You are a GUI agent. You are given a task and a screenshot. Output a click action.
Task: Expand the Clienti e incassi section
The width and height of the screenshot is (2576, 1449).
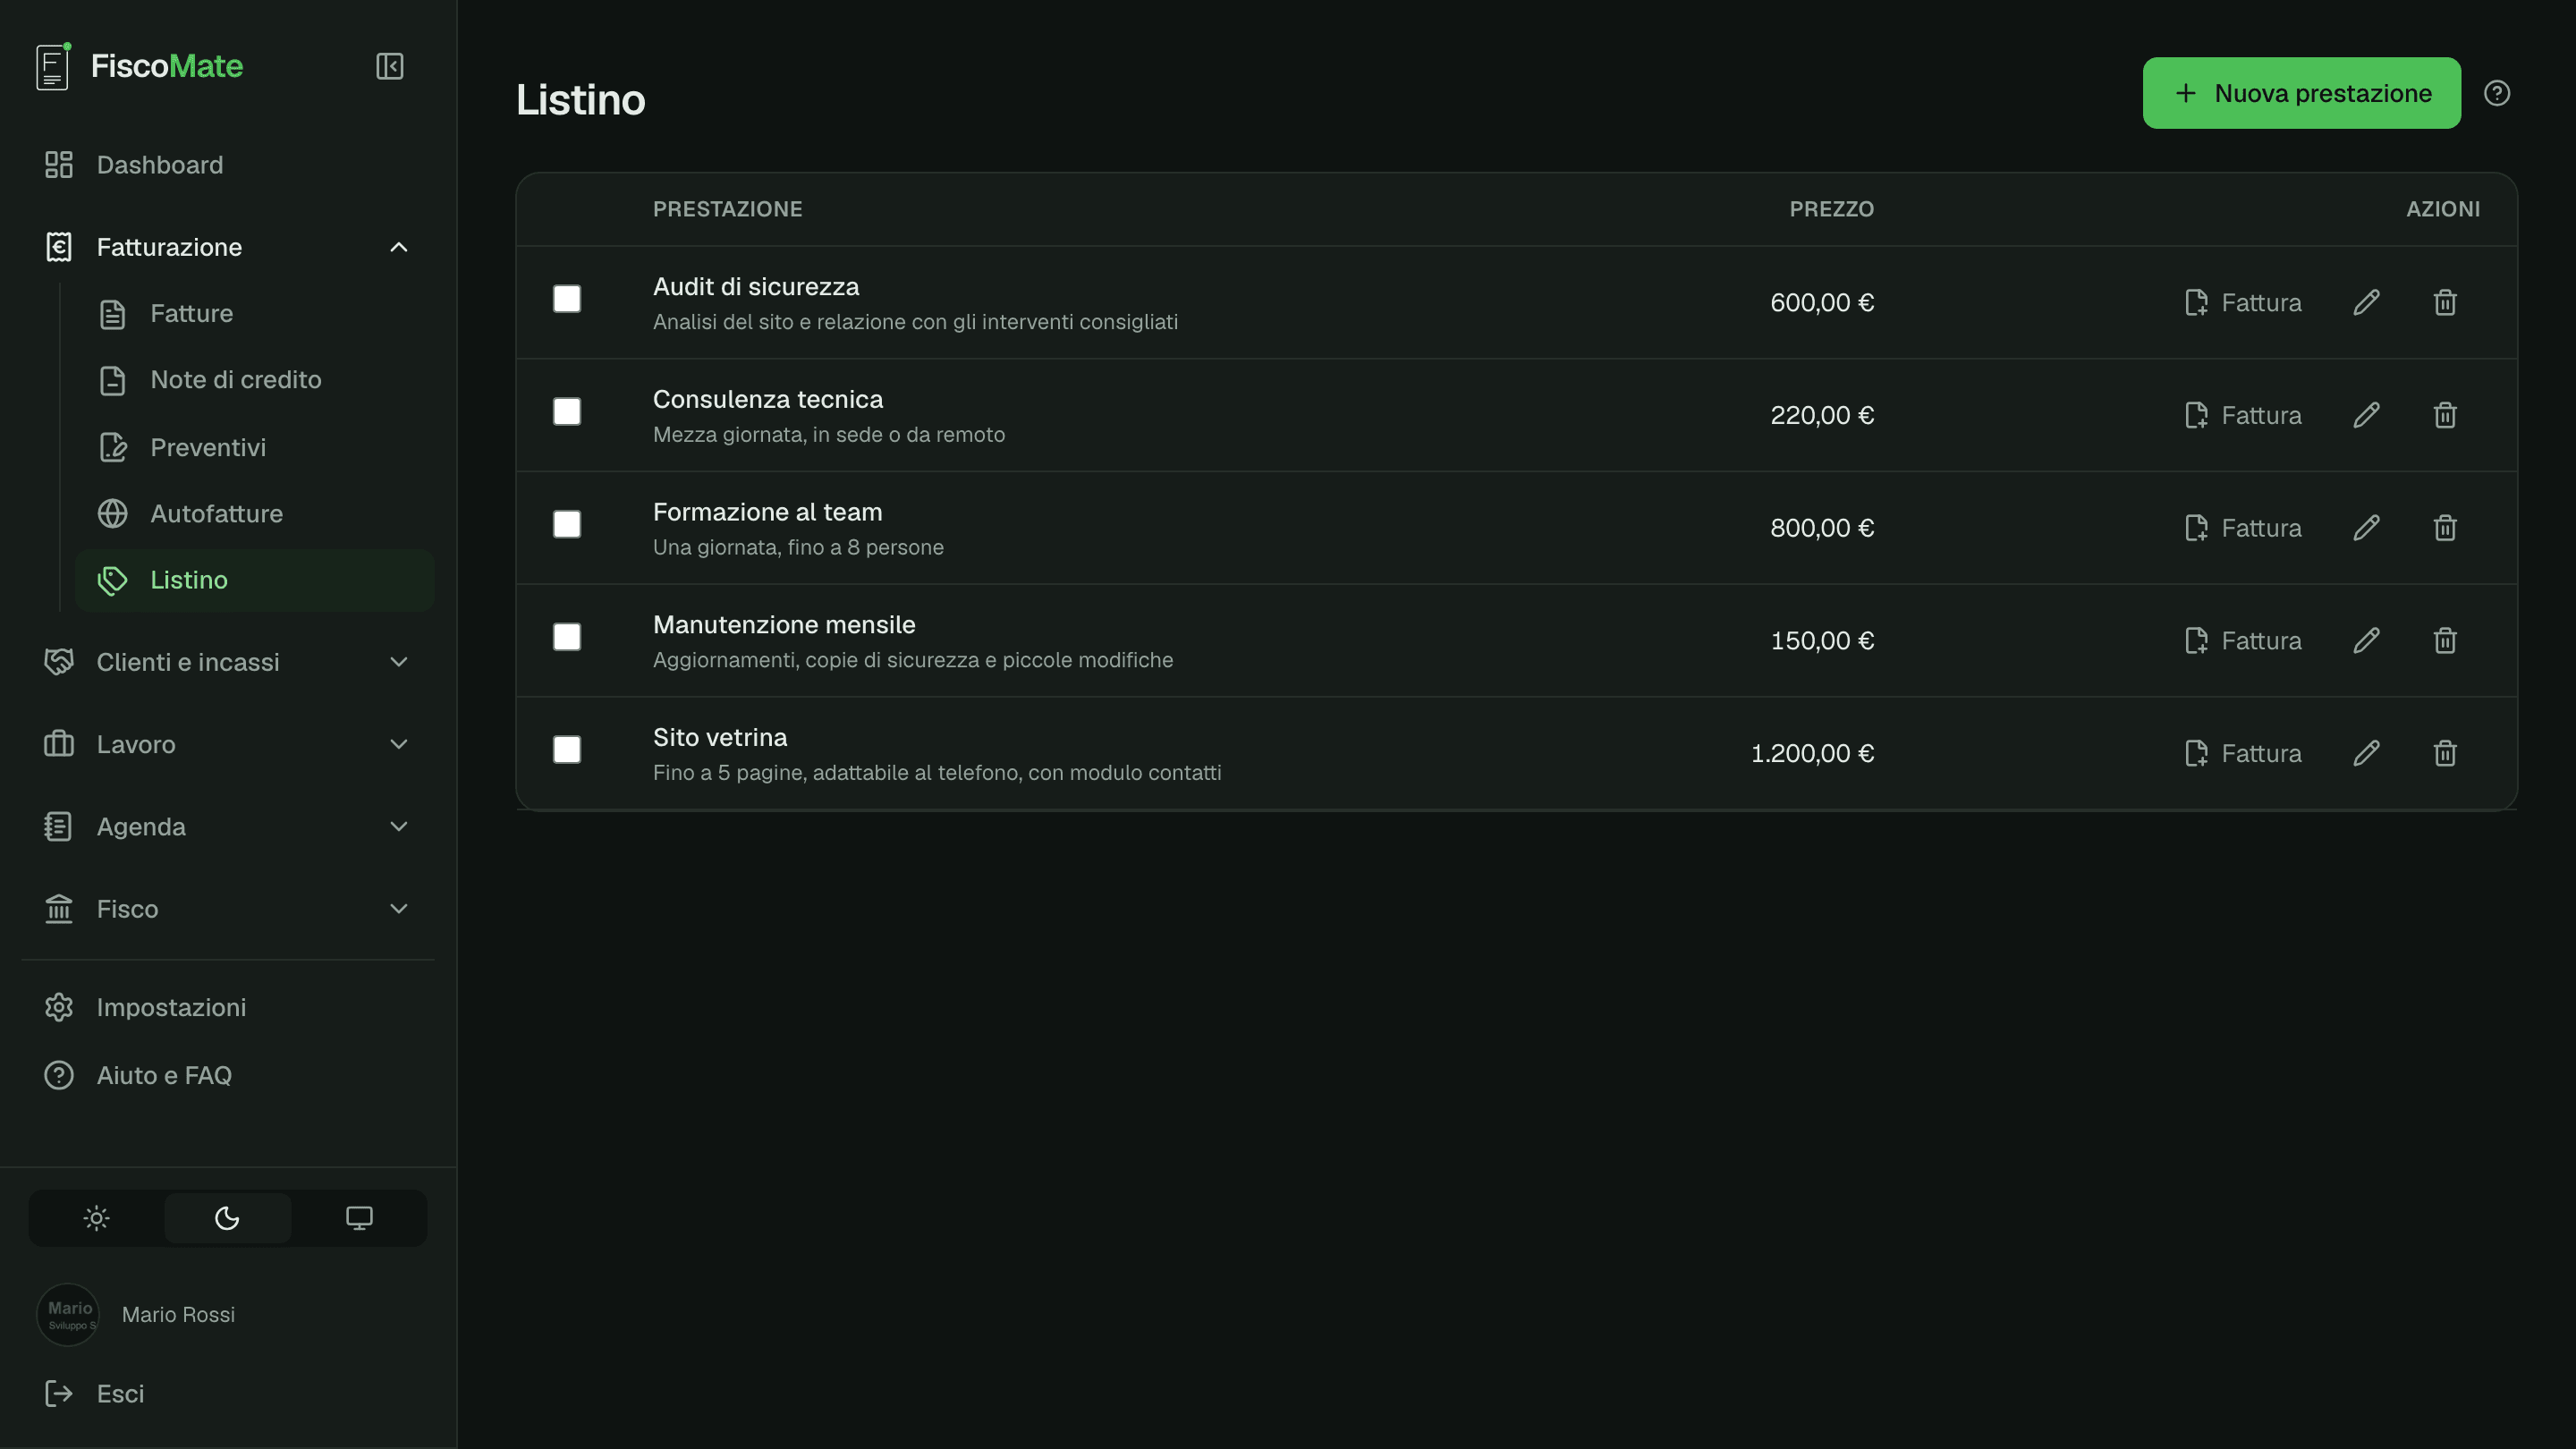click(227, 662)
